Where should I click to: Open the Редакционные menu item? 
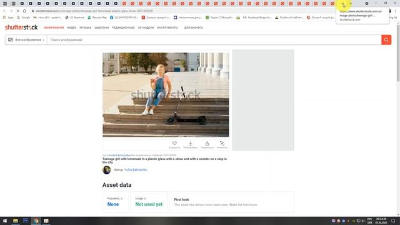[x=123, y=27]
